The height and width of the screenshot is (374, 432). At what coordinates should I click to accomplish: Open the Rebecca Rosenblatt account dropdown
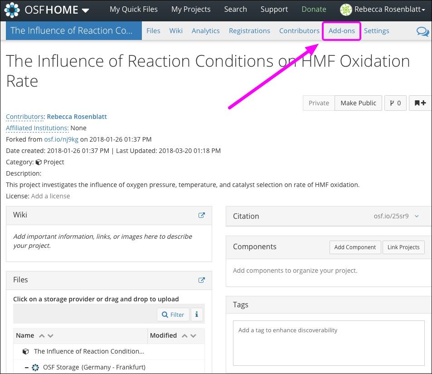coord(383,9)
